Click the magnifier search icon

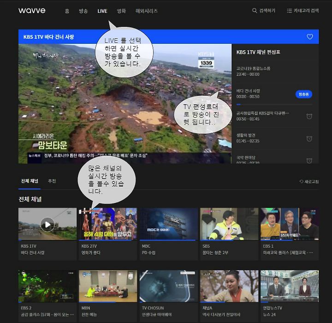pos(255,11)
